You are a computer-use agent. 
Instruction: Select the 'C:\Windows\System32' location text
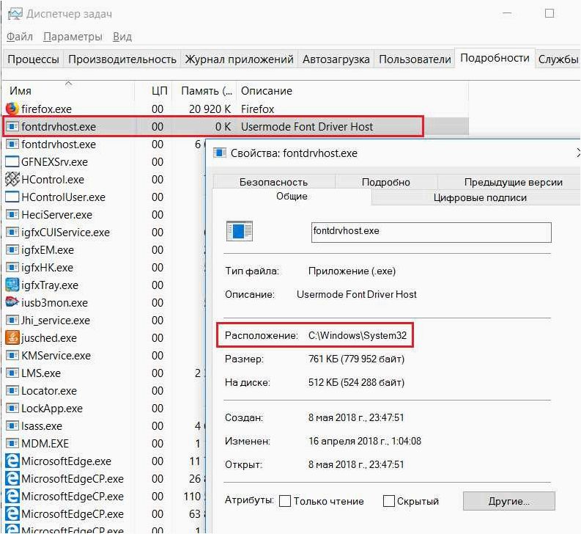358,335
